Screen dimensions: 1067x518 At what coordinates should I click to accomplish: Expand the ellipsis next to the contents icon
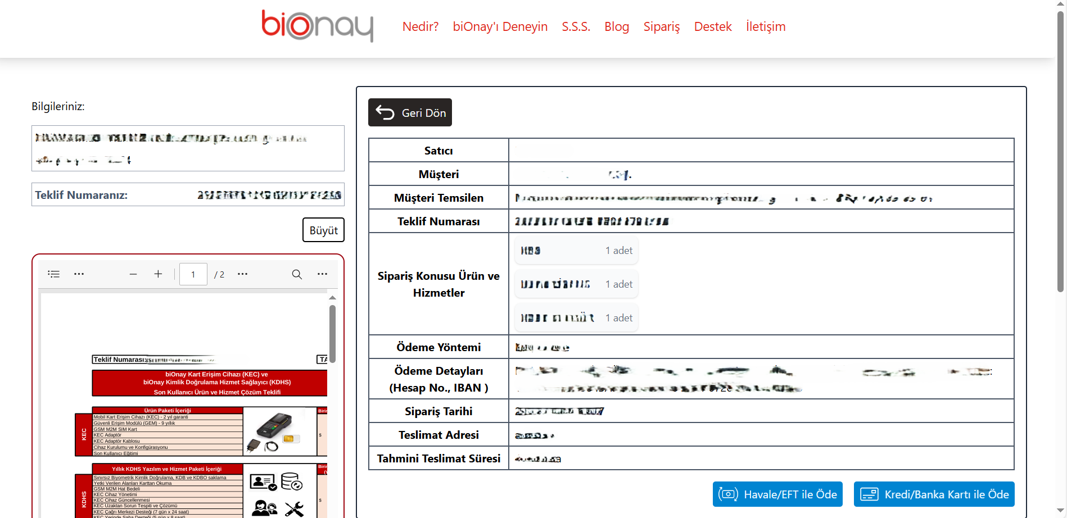click(x=79, y=274)
